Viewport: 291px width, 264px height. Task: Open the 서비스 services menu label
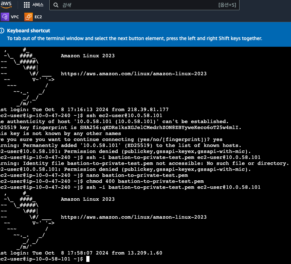[x=38, y=5]
